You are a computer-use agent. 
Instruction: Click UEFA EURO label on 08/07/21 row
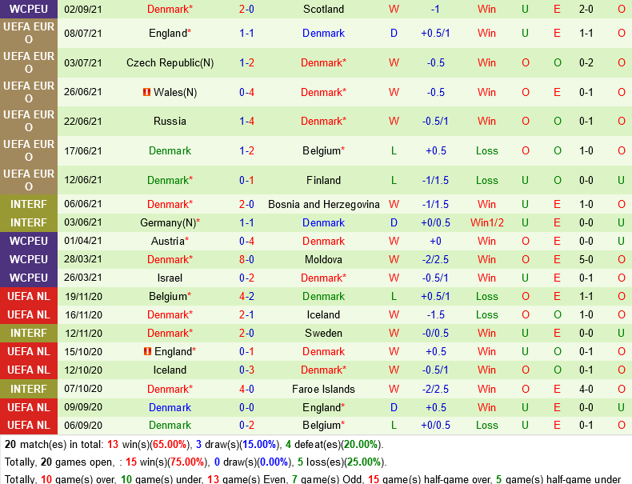click(29, 33)
